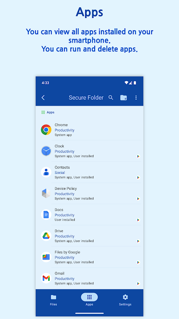Tap the Files by Google icon
The width and height of the screenshot is (179, 319).
coord(46,257)
